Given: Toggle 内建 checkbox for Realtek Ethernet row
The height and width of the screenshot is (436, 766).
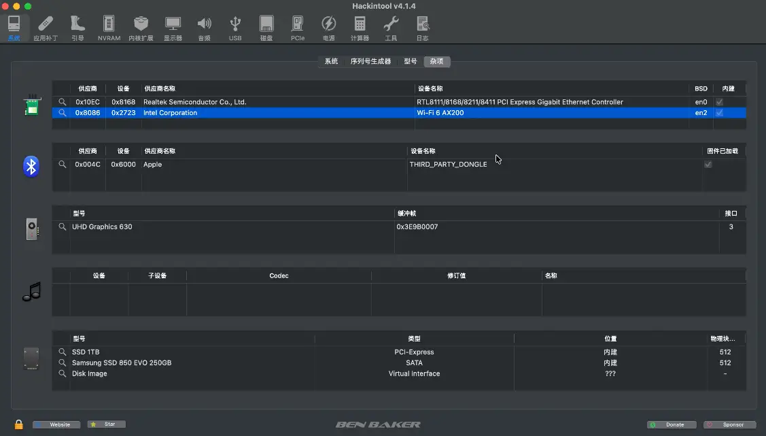Looking at the screenshot, I should pyautogui.click(x=719, y=102).
